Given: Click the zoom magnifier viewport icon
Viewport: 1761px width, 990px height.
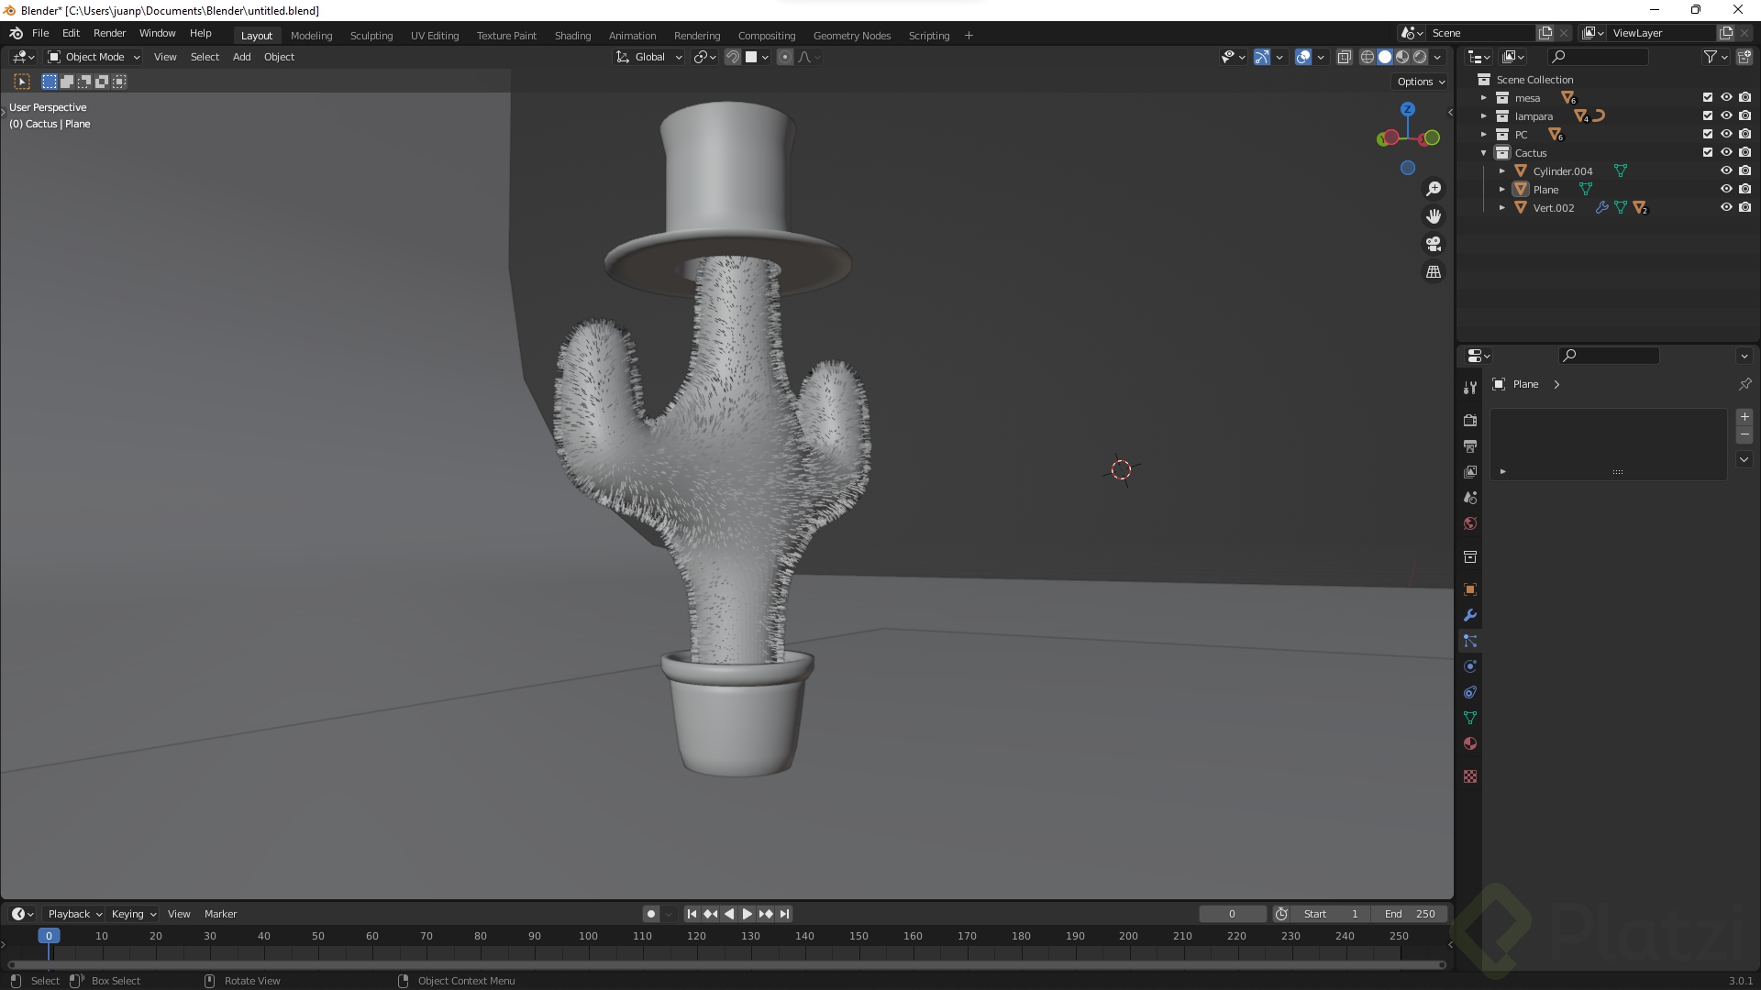Looking at the screenshot, I should (1433, 189).
